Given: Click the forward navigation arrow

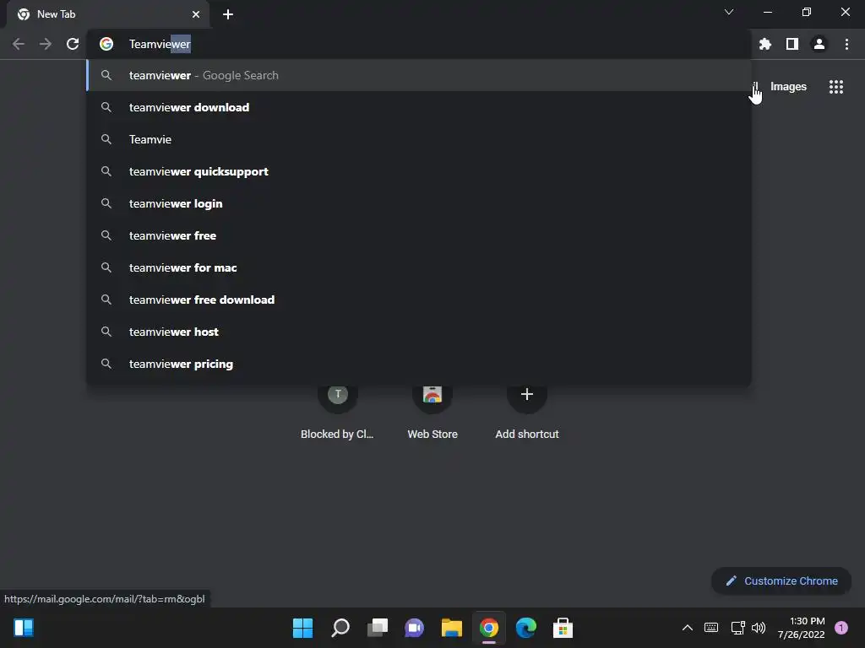Looking at the screenshot, I should point(46,44).
